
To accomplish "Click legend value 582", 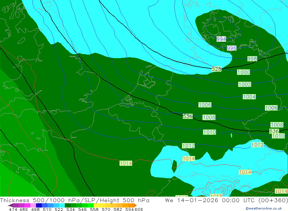I will [118, 209].
